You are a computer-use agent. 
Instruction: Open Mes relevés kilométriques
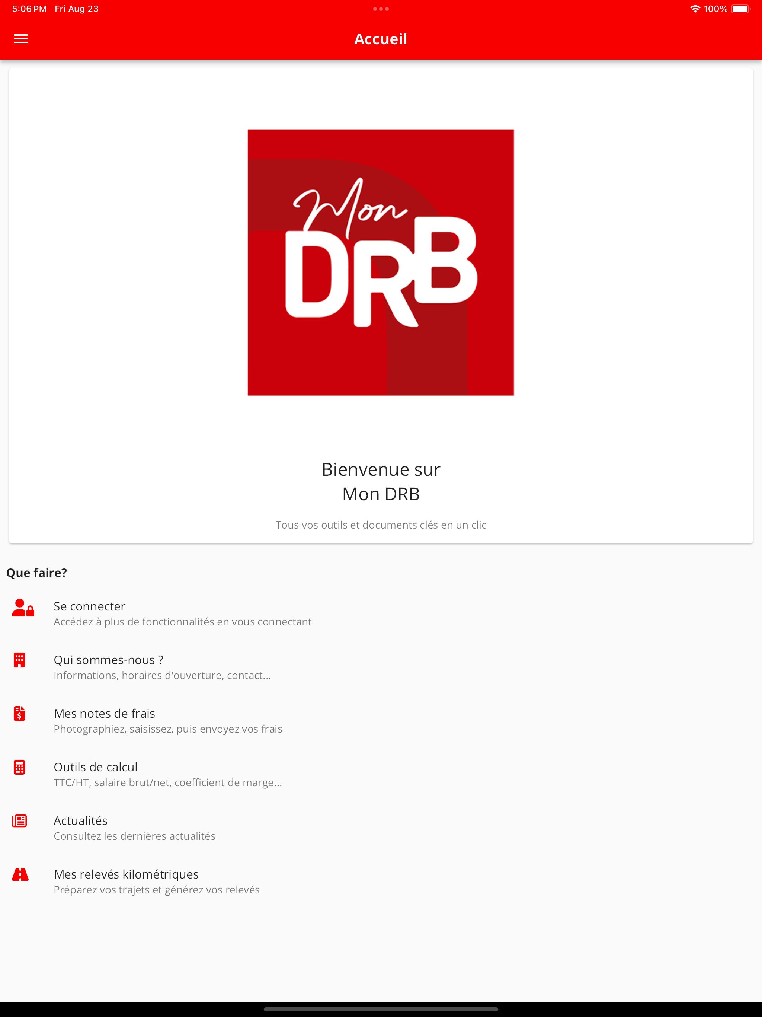[x=381, y=881]
